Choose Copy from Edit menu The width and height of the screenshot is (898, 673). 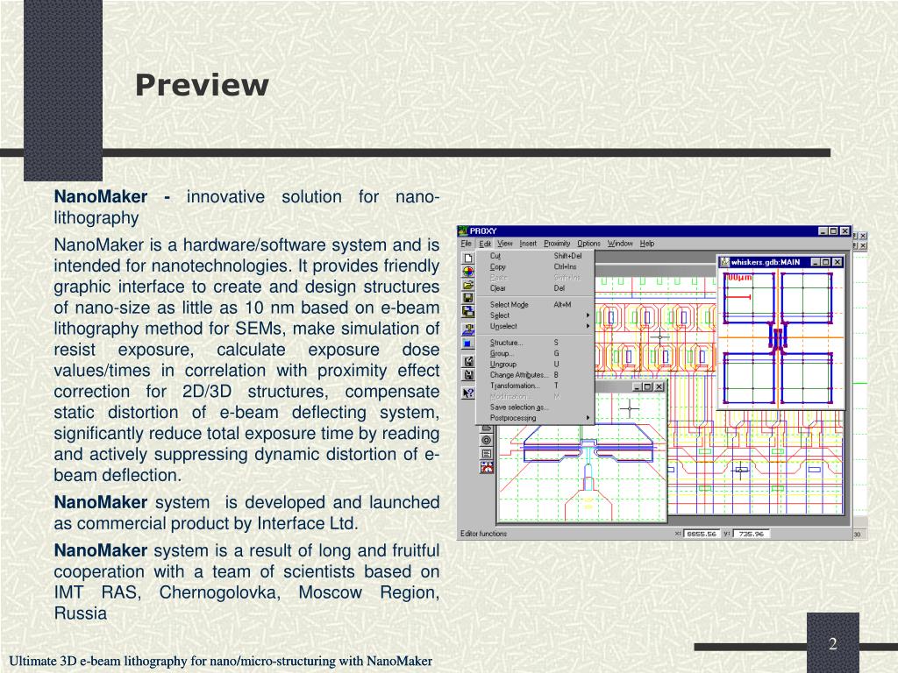pyautogui.click(x=535, y=266)
